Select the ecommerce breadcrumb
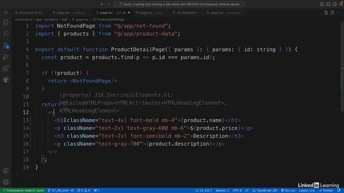 click(x=24, y=19)
